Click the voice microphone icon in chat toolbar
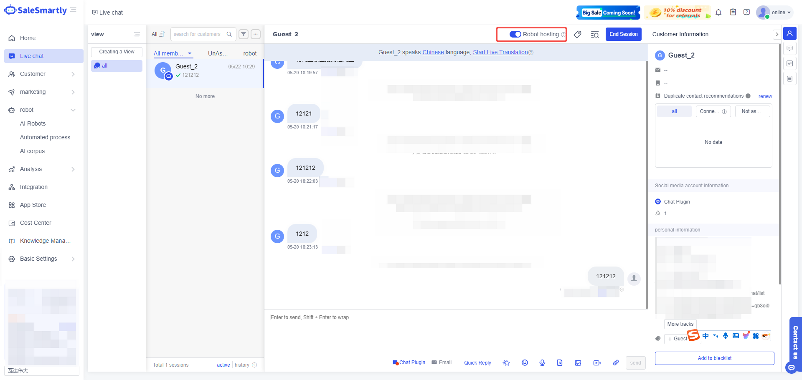 click(x=542, y=363)
